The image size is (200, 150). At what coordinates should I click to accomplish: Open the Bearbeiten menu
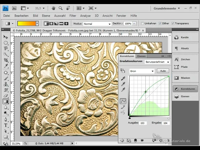coord(21,16)
